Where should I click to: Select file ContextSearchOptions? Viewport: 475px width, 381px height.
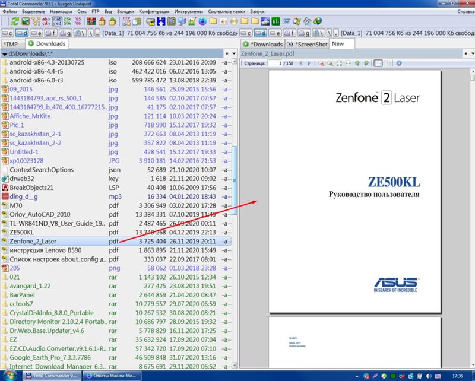pyautogui.click(x=116, y=170)
